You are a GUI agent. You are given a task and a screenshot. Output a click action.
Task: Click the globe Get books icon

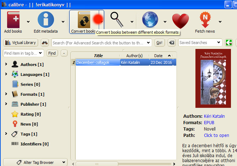150,19
